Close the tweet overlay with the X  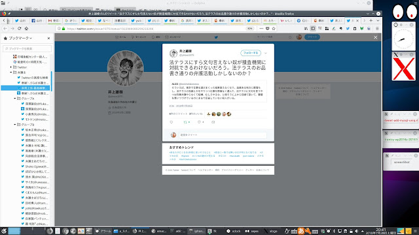point(375,37)
